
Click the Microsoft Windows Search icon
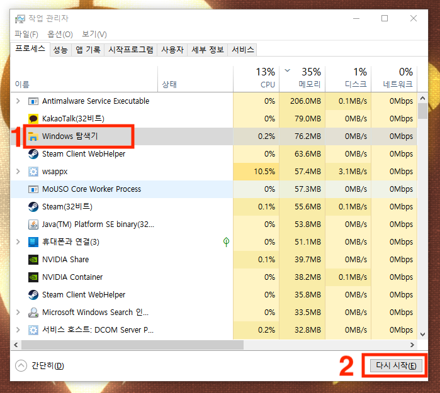[x=33, y=313]
